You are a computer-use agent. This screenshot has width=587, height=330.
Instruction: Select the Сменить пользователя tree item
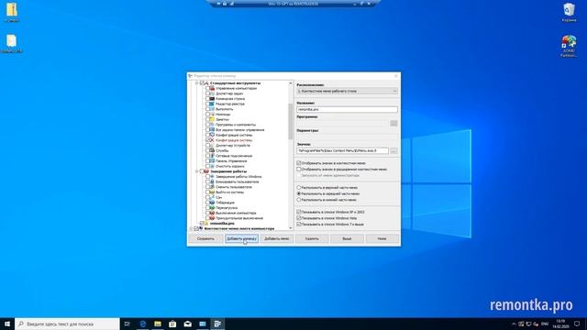point(234,187)
